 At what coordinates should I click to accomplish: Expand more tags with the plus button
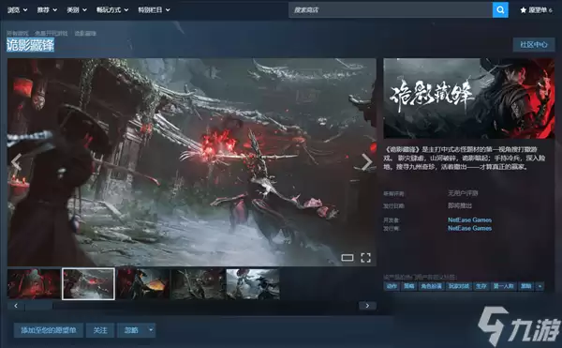540,286
